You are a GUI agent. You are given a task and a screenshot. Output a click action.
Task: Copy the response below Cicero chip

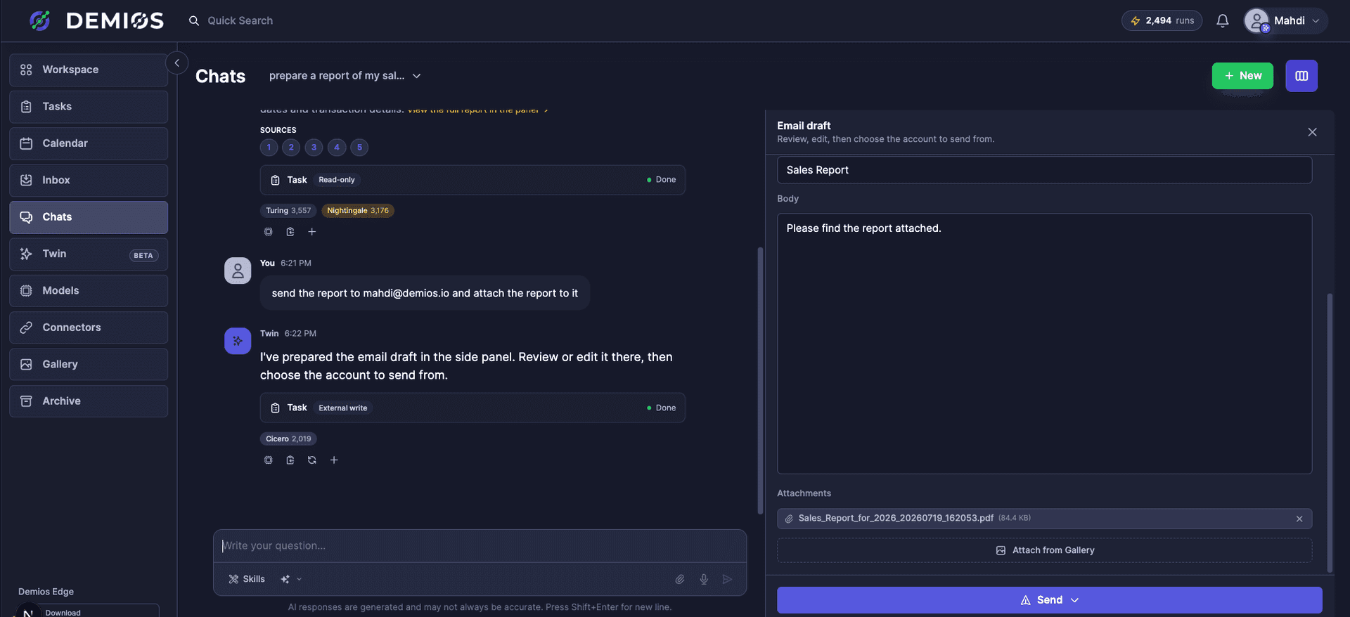tap(269, 460)
